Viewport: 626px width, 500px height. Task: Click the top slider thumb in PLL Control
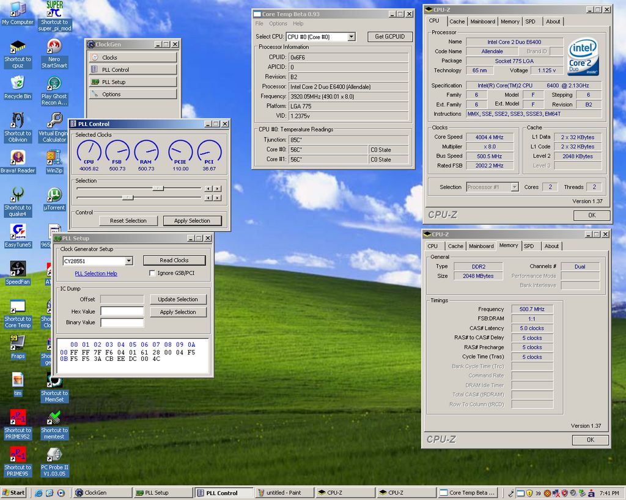click(x=158, y=189)
